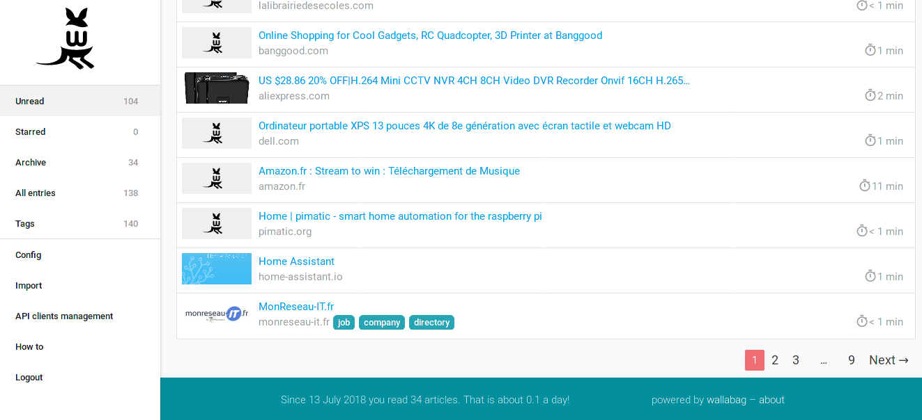Open the Starred entries
Screen dimensions: 922x420
pos(80,131)
